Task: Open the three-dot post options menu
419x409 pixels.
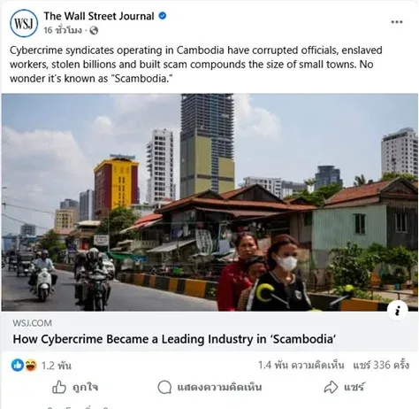Action: 397,22
